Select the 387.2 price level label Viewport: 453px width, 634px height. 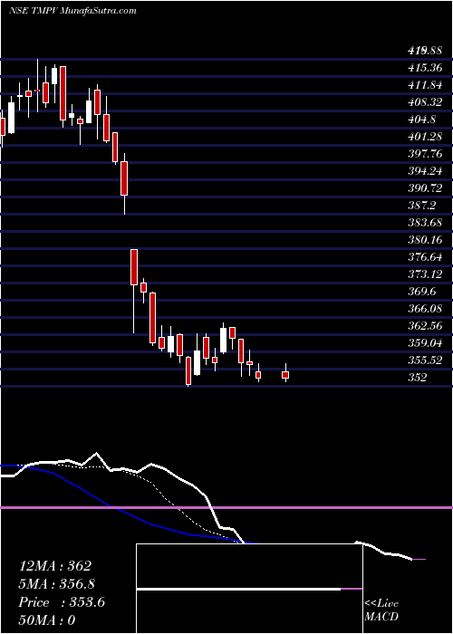(x=421, y=206)
